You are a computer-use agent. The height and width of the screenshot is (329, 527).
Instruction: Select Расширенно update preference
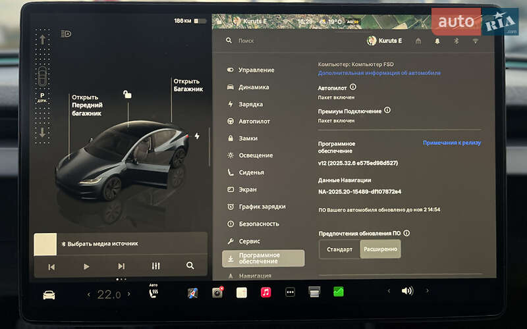pos(380,249)
